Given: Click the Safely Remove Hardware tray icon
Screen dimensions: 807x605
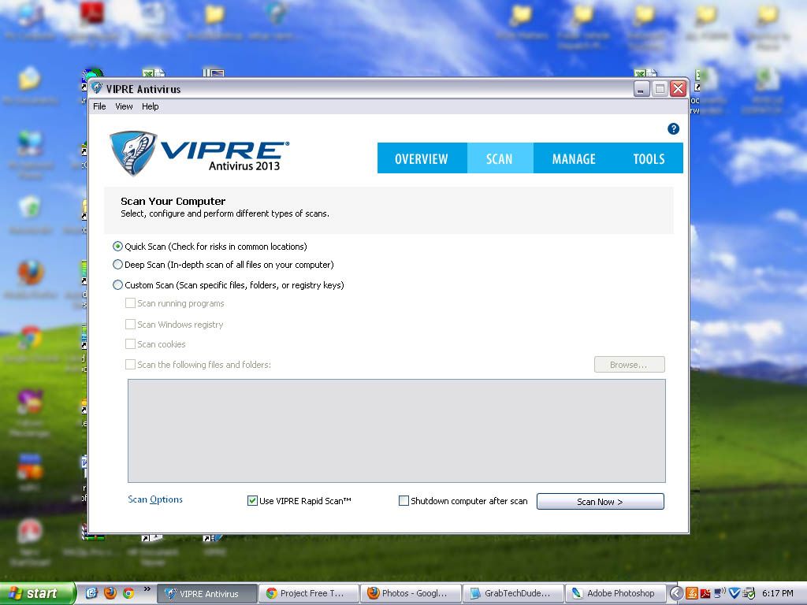Looking at the screenshot, I should click(x=749, y=593).
